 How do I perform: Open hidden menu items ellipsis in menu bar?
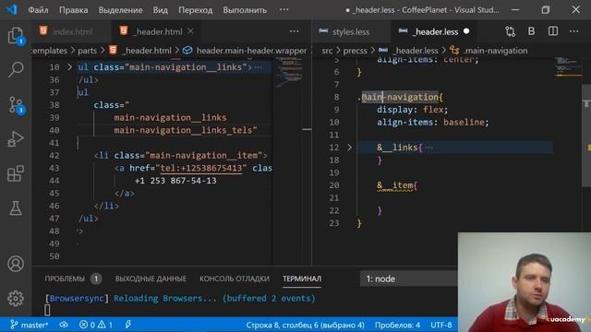click(x=283, y=10)
